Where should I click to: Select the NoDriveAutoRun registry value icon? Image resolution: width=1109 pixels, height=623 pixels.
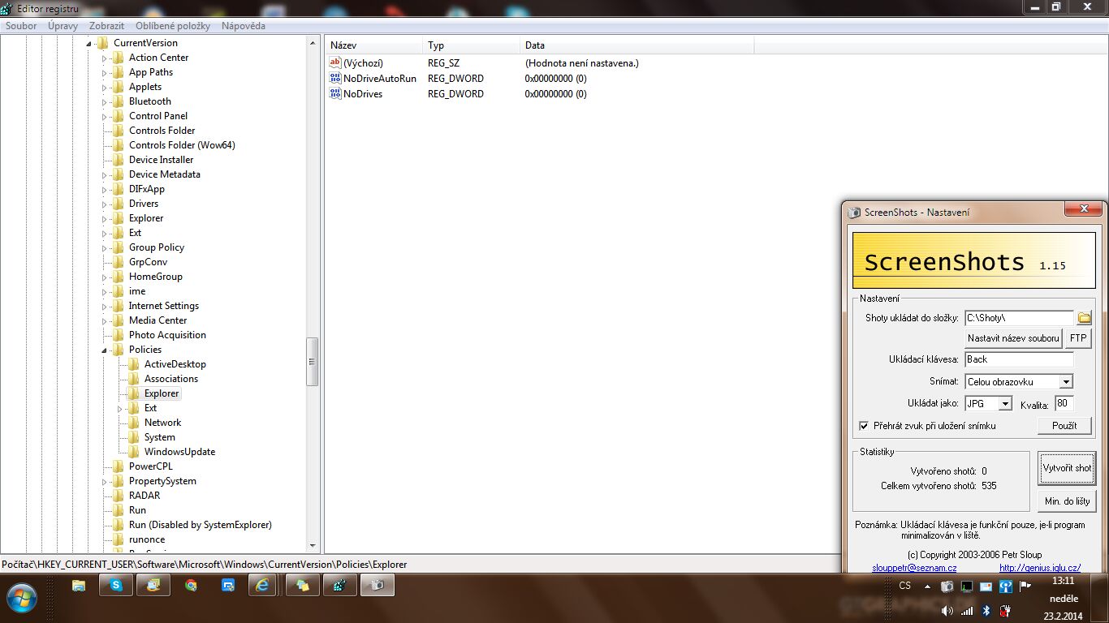pos(335,78)
